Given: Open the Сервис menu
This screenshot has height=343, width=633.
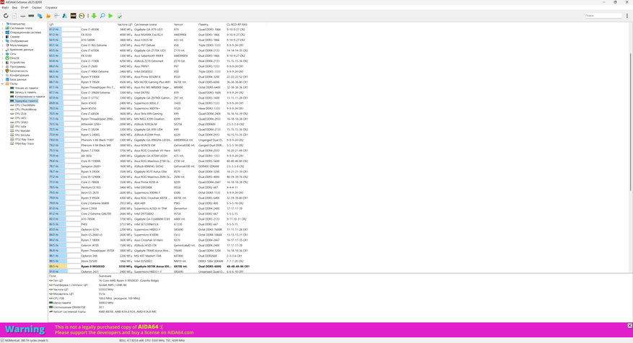Looking at the screenshot, I should click(36, 7).
